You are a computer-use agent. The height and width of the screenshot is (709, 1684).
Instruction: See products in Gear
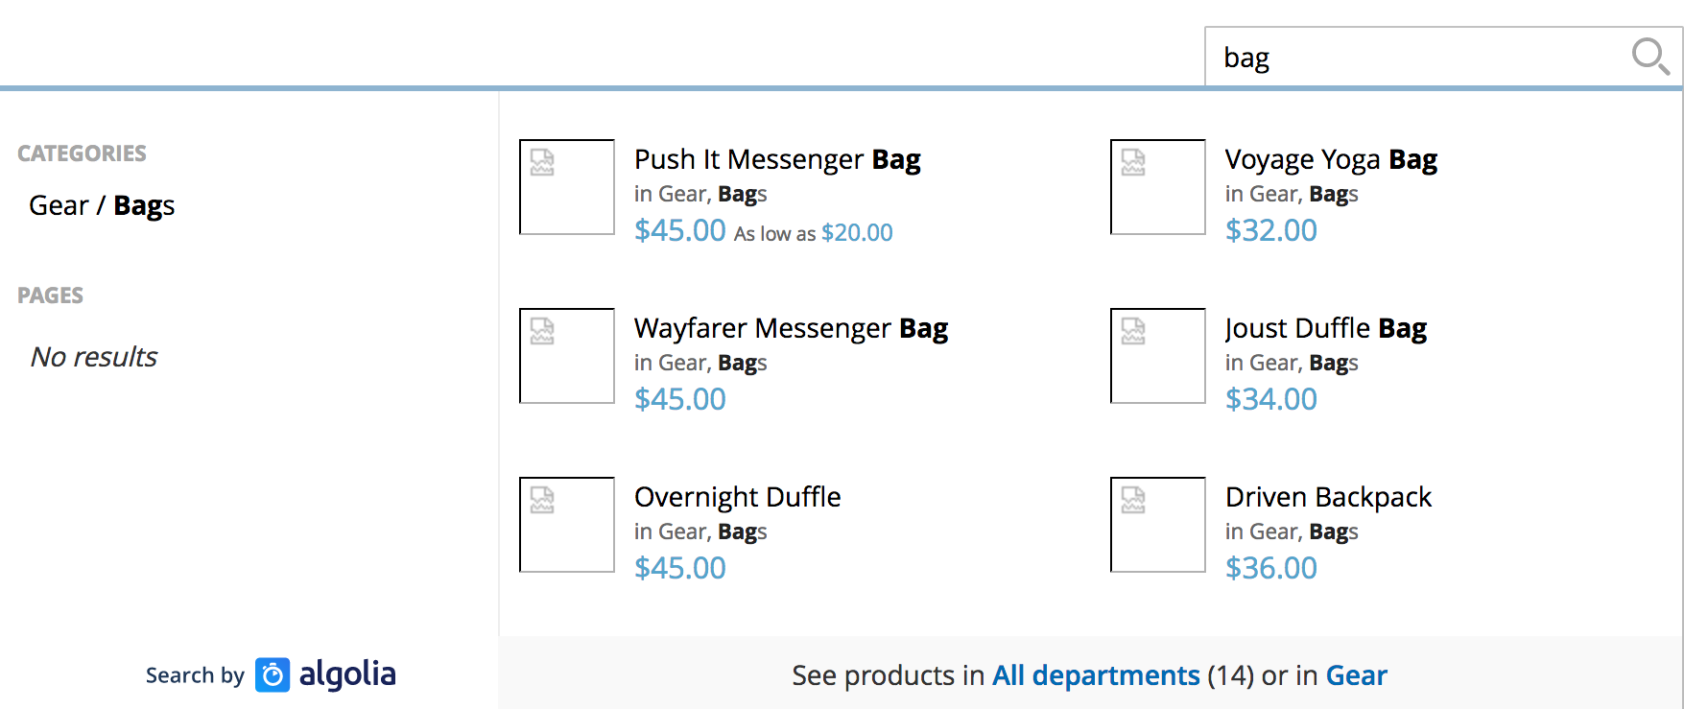(1357, 675)
